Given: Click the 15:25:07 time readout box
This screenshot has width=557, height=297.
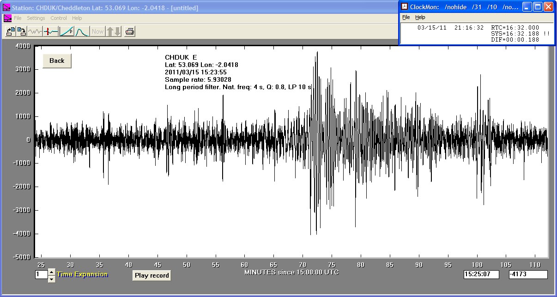Looking at the screenshot, I should pos(481,274).
